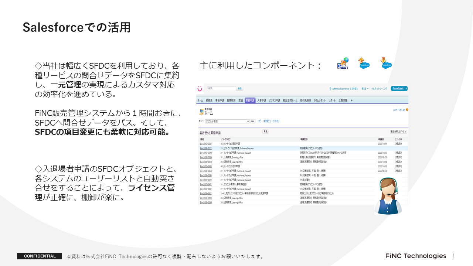Open the user name dropdown menu
473x266 pixels.
(365, 89)
